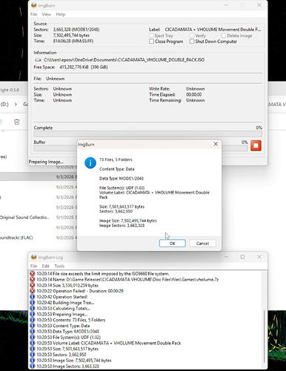Click the ISO destination path text
This screenshot has width=286, height=371.
[124, 60]
